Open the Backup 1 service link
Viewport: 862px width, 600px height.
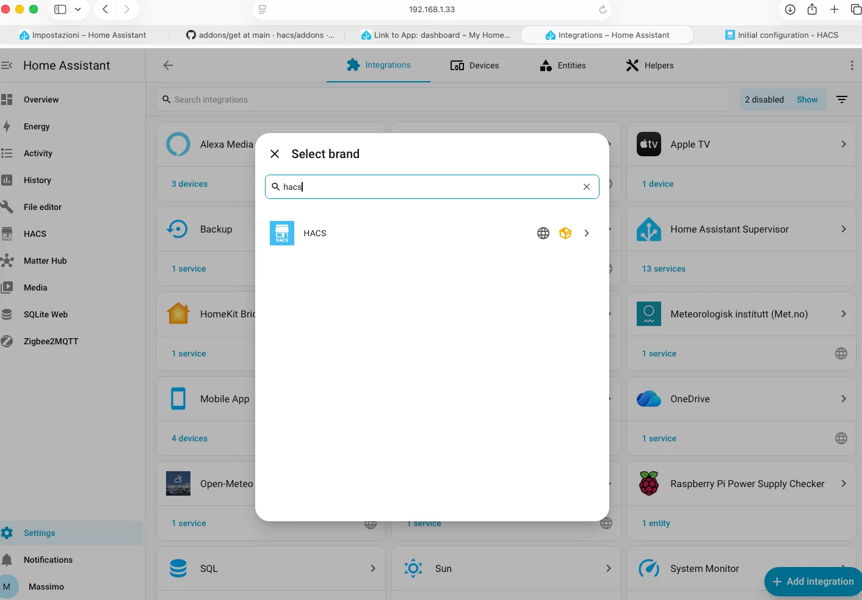click(x=189, y=269)
